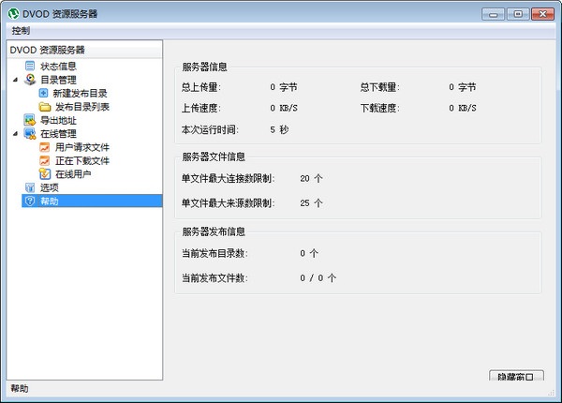Click the 在线用户 icon

click(45, 174)
